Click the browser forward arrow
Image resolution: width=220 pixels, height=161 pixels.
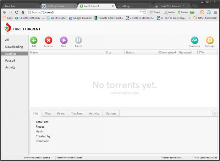tap(11, 12)
